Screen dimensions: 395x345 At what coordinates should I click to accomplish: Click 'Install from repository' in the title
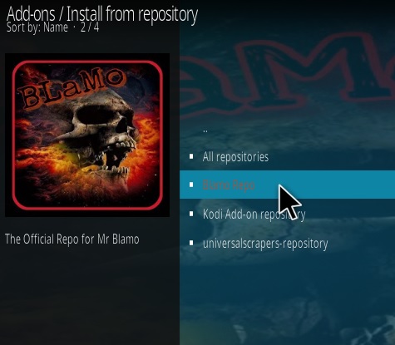(x=132, y=14)
